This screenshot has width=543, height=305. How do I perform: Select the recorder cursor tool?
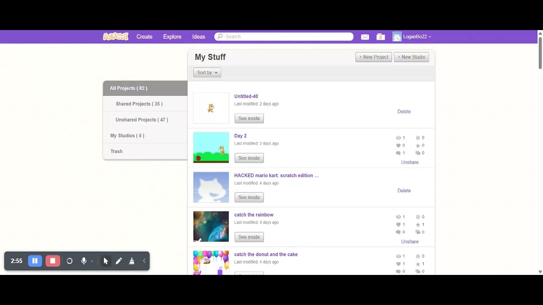coord(106,261)
